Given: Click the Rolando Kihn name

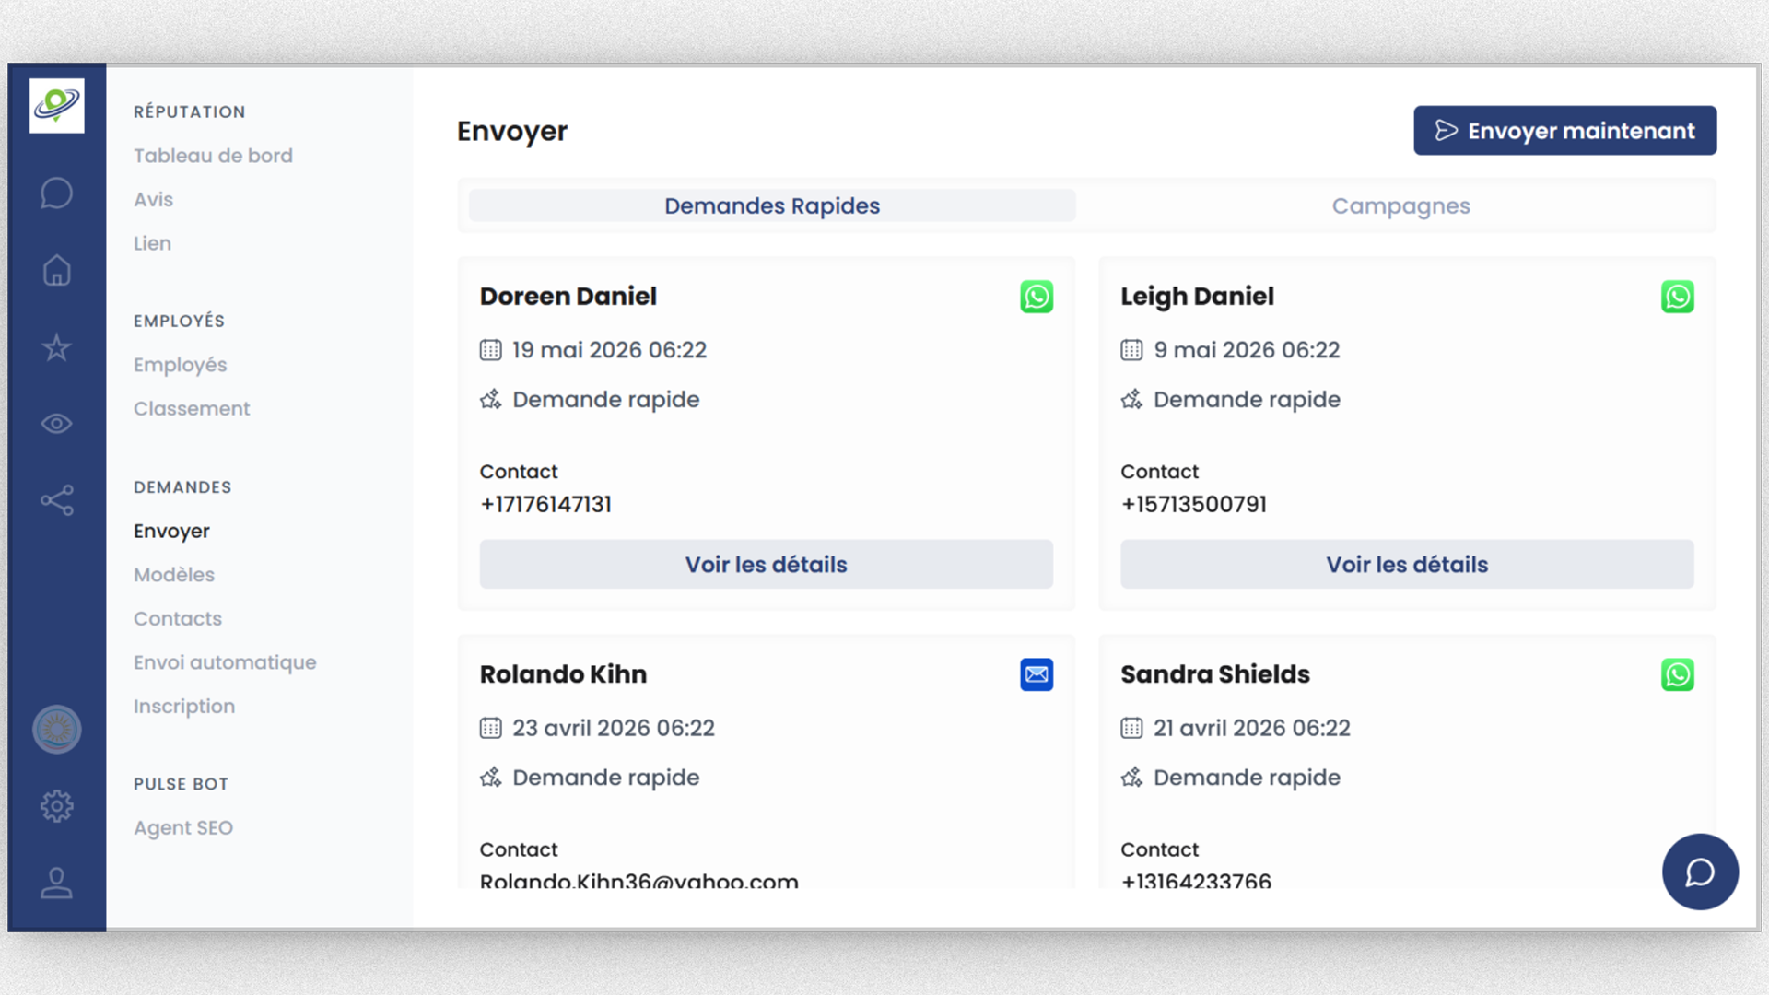Looking at the screenshot, I should coord(563,674).
